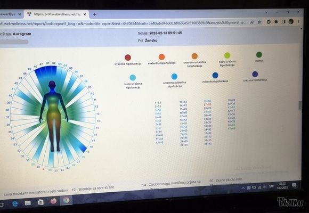309x213 pixels.
Task: Open the browser extensions puzzle icon
Action: [x=276, y=22]
